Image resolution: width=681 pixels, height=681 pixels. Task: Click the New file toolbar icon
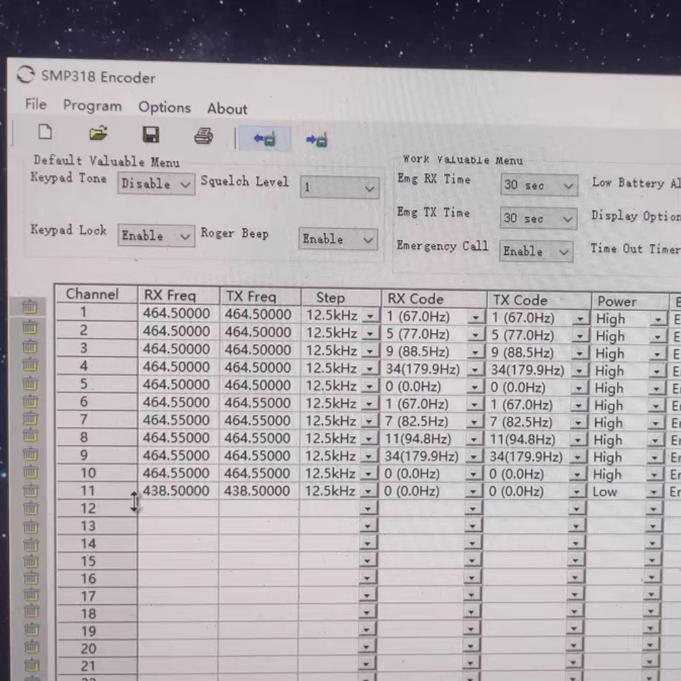[x=45, y=131]
